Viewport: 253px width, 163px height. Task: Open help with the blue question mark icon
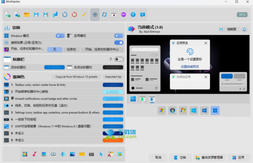[133, 15]
